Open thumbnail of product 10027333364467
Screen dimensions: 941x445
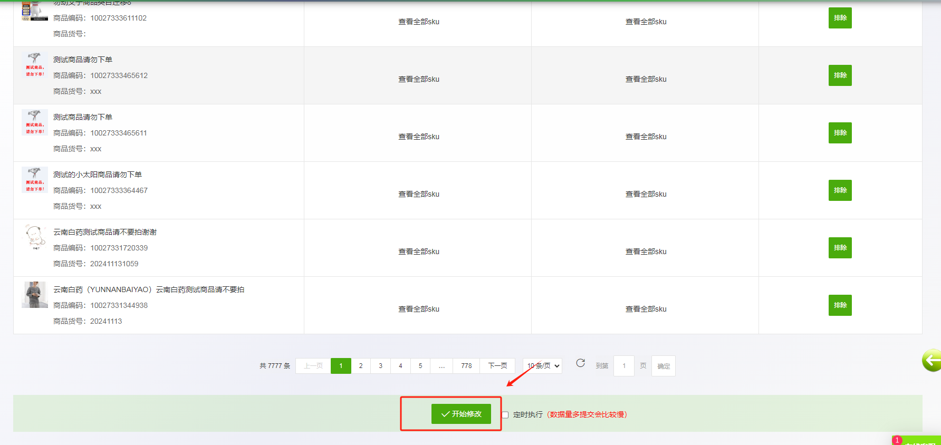point(35,180)
